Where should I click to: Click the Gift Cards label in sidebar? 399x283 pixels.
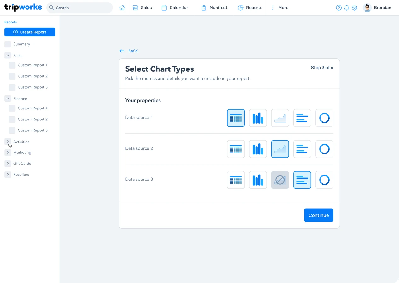(22, 164)
